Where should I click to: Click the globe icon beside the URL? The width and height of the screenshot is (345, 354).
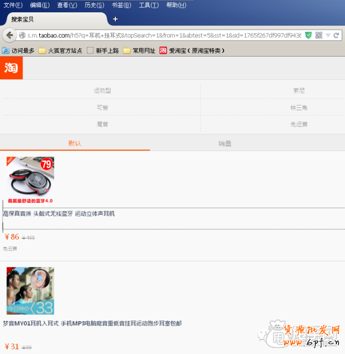[22, 35]
